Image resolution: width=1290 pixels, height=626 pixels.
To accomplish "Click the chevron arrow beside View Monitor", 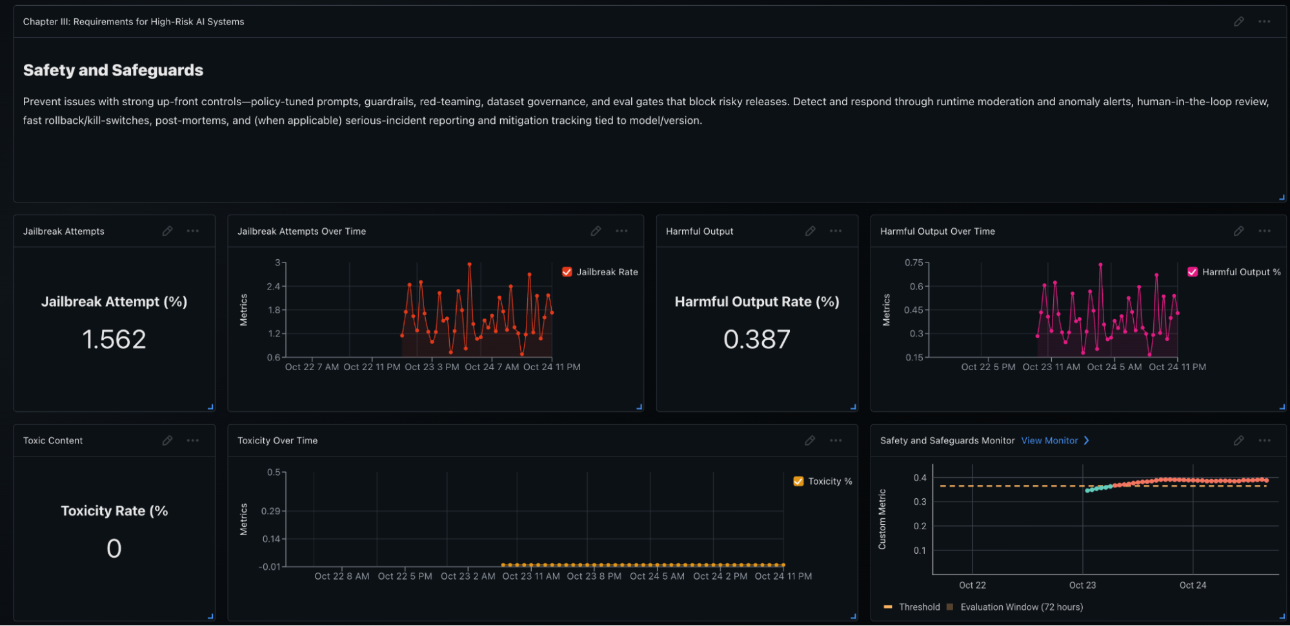I will coord(1087,441).
